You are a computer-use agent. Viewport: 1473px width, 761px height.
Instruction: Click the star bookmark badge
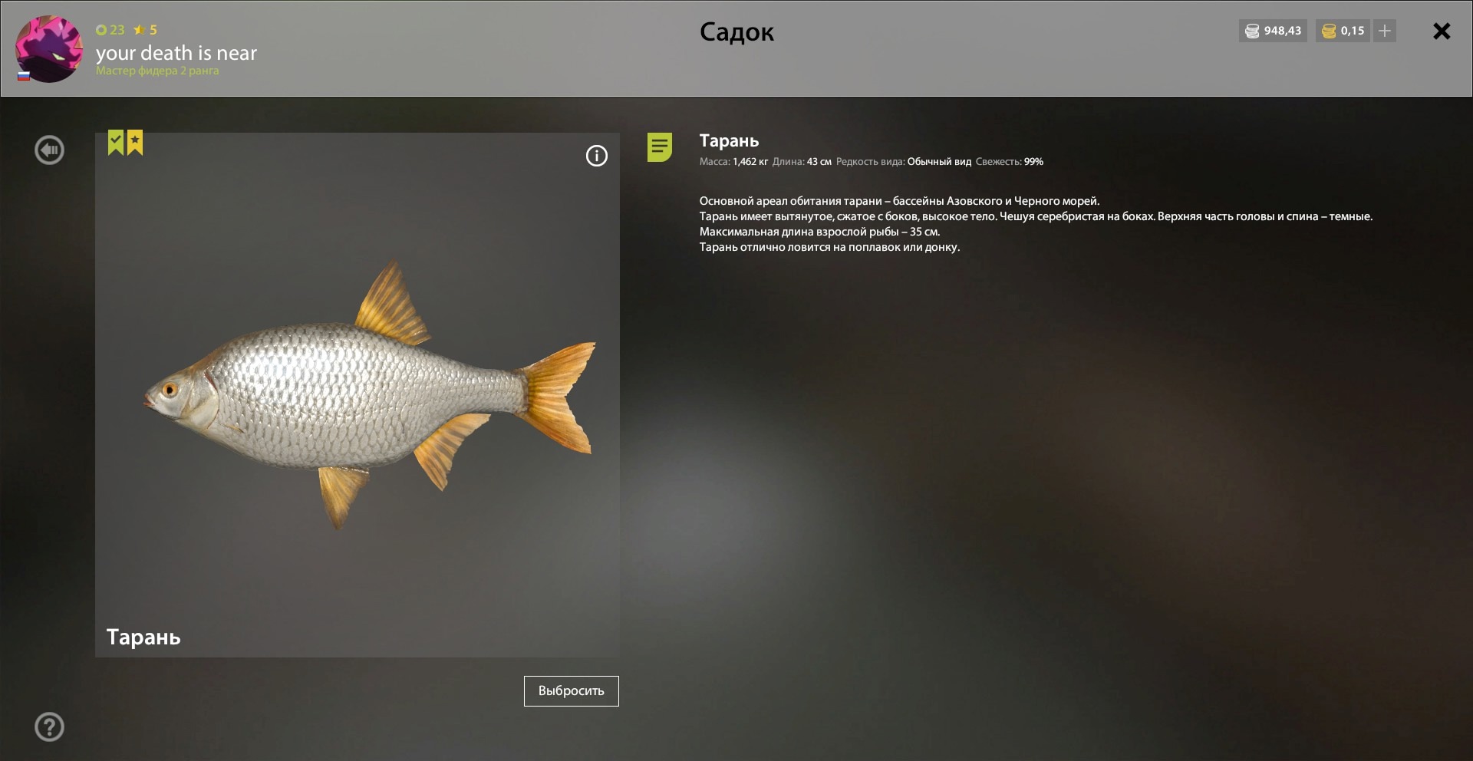point(135,142)
